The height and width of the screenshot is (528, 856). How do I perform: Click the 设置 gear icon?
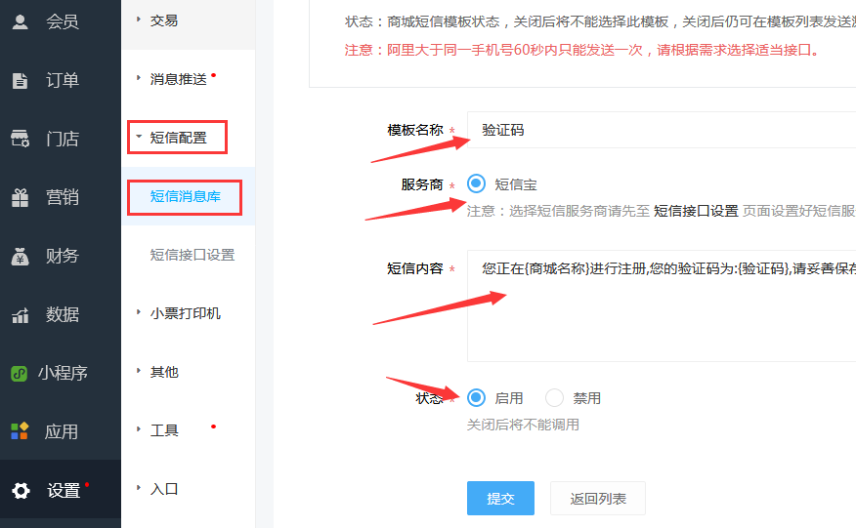point(21,491)
